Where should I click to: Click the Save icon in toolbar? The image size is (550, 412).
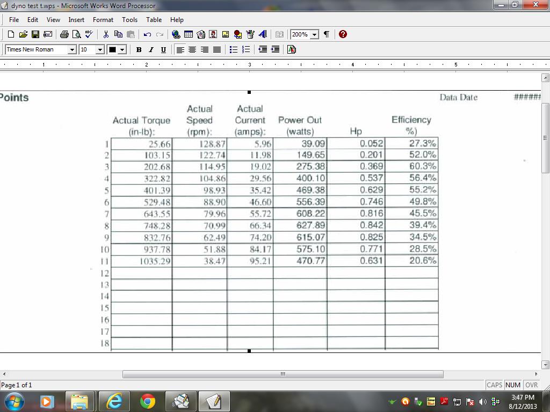(35, 34)
